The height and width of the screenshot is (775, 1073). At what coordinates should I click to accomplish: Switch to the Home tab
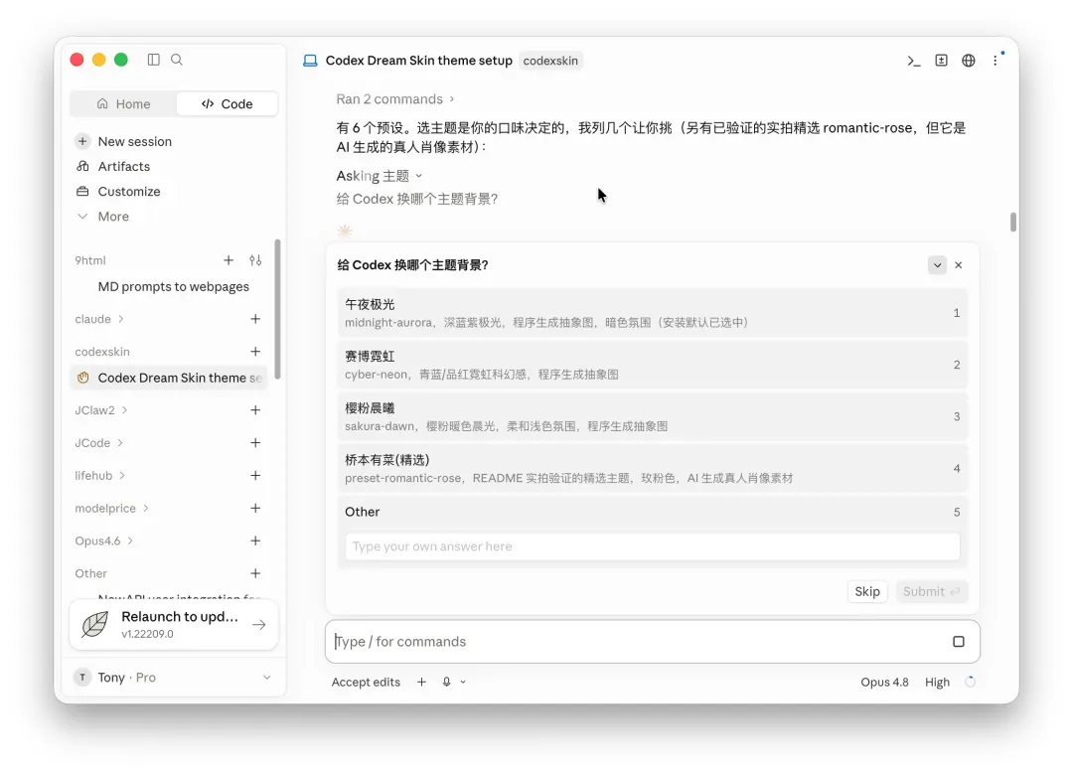click(x=123, y=104)
